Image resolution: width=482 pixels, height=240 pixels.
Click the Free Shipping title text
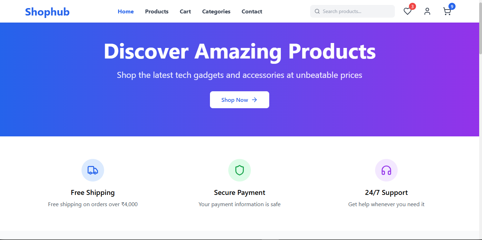(x=93, y=192)
